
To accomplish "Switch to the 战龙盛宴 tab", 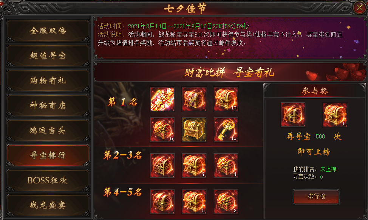I will 48,205.
